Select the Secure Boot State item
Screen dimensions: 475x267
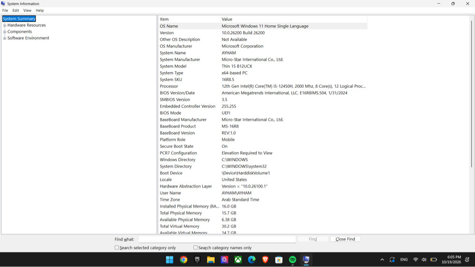[176, 146]
